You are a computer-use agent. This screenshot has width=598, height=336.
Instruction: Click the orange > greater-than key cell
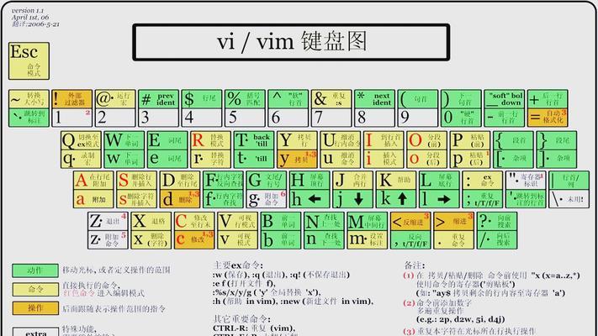pyautogui.click(x=454, y=221)
